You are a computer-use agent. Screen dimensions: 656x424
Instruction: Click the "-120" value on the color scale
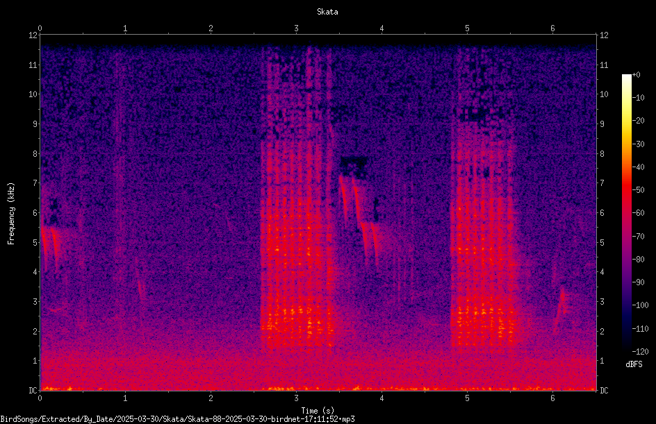640,352
